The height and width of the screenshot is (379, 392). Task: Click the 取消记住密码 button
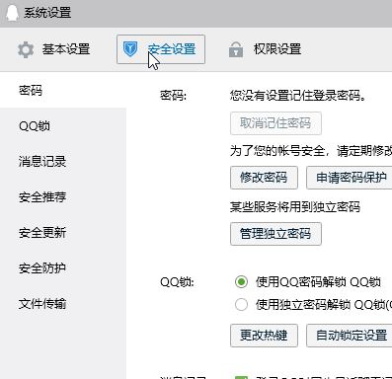(x=275, y=123)
